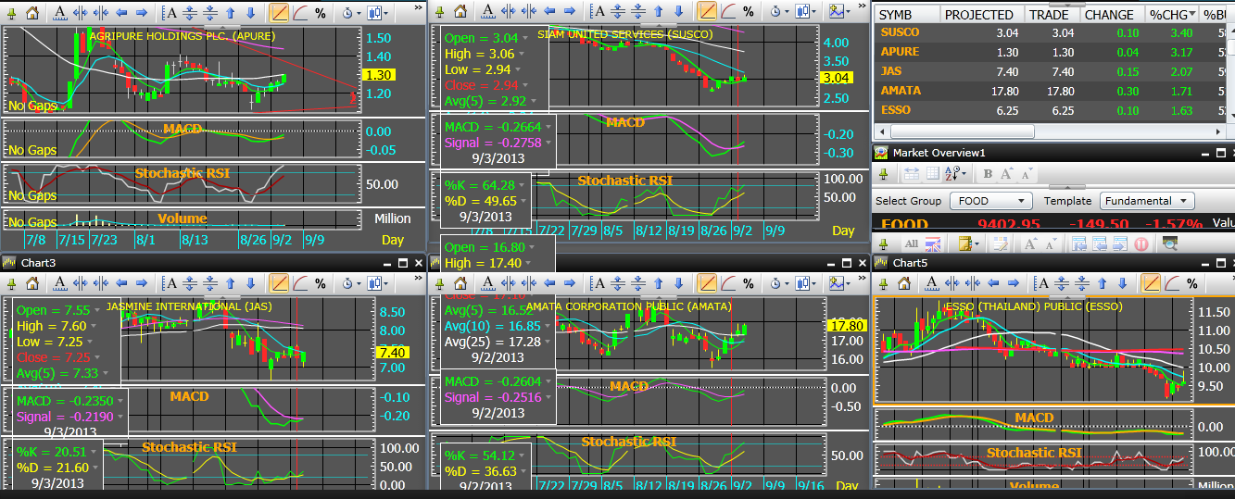
Task: Click the blue left arrow in Chart5 toolbar
Action: [993, 283]
